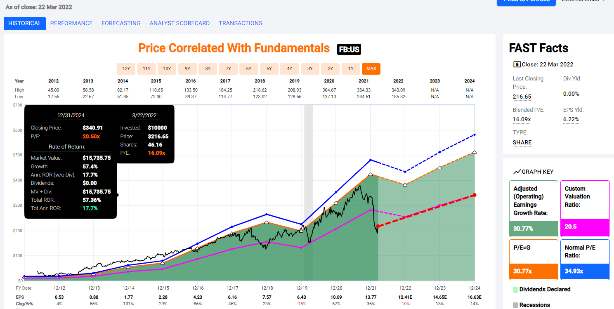The image size is (614, 309).
Task: Switch the chart to 5Y
Action: point(269,68)
